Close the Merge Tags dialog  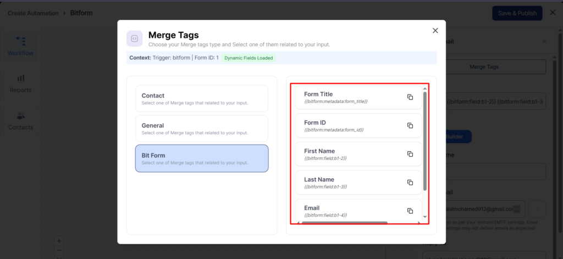tap(435, 31)
